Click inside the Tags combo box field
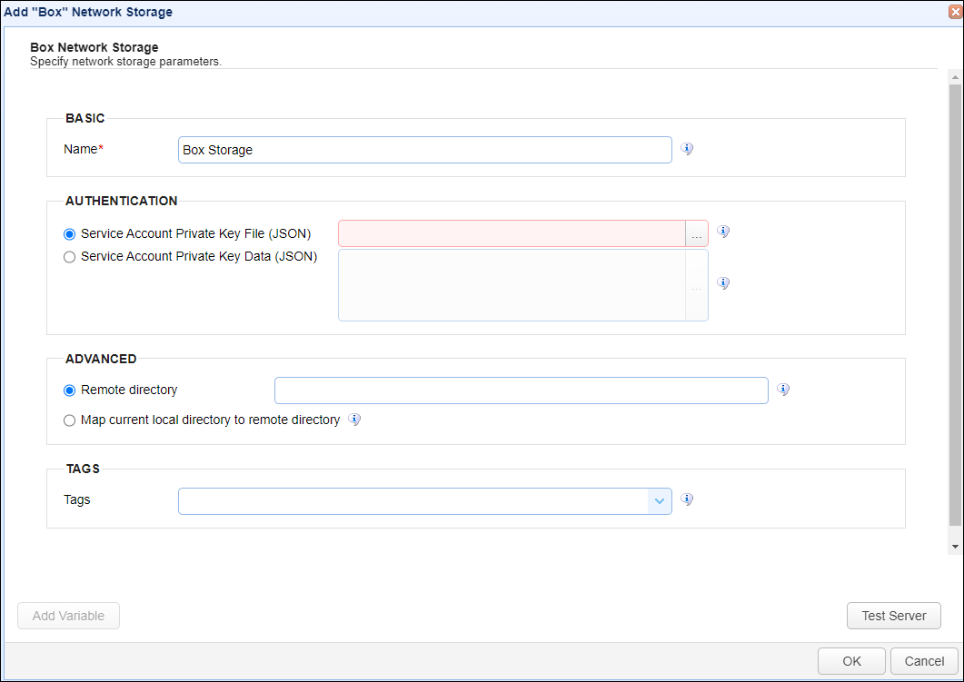This screenshot has width=964, height=682. (413, 501)
